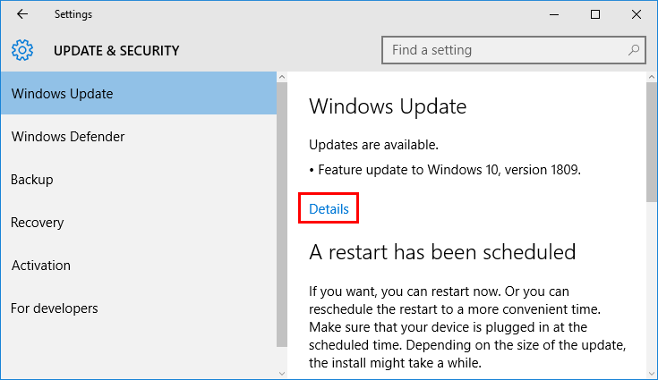
Task: Click the magnifier icon in search box
Action: (633, 50)
